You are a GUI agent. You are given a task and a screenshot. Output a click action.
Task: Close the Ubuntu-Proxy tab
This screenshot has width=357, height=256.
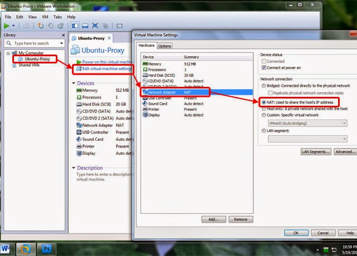coord(109,38)
